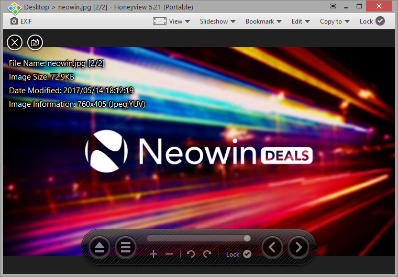Click the File Name: neowin.jpg text
This screenshot has width=398, height=277.
point(57,63)
